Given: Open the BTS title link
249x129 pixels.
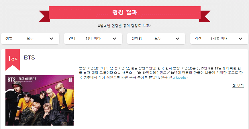Looking at the screenshot, I should tap(30, 57).
